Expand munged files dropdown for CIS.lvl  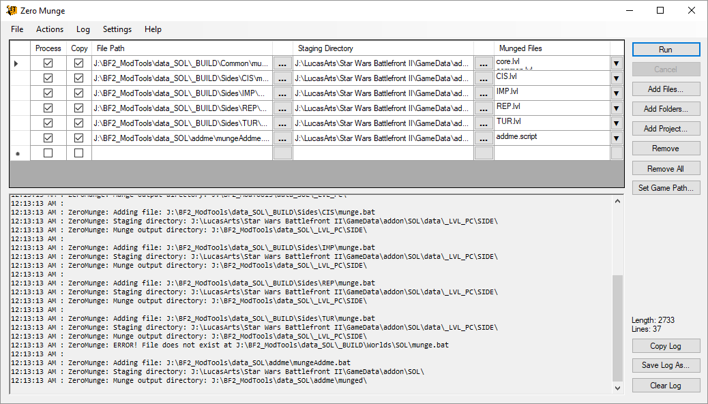(x=617, y=78)
